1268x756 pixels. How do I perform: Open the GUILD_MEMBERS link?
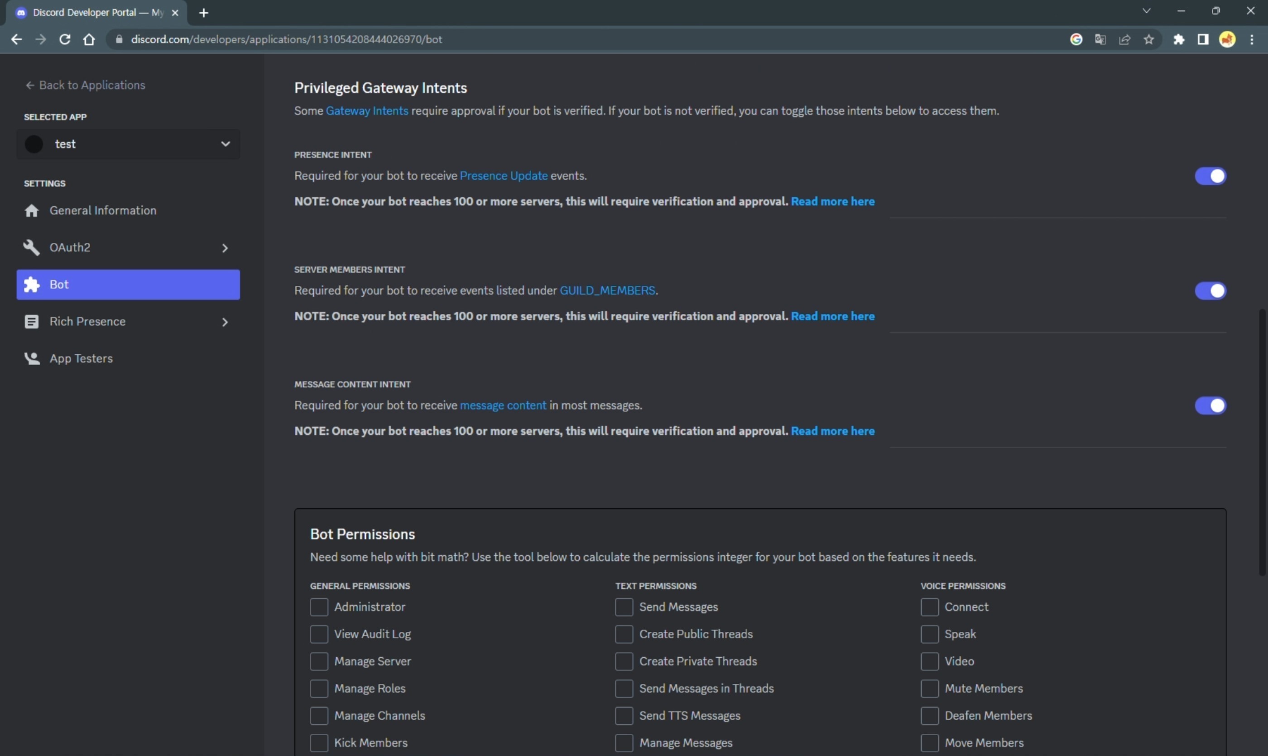point(607,290)
